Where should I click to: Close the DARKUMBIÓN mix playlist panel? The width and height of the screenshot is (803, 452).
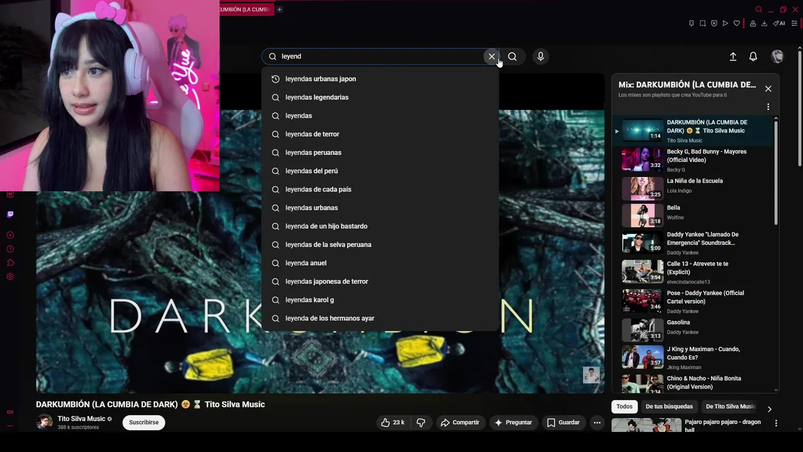[768, 89]
